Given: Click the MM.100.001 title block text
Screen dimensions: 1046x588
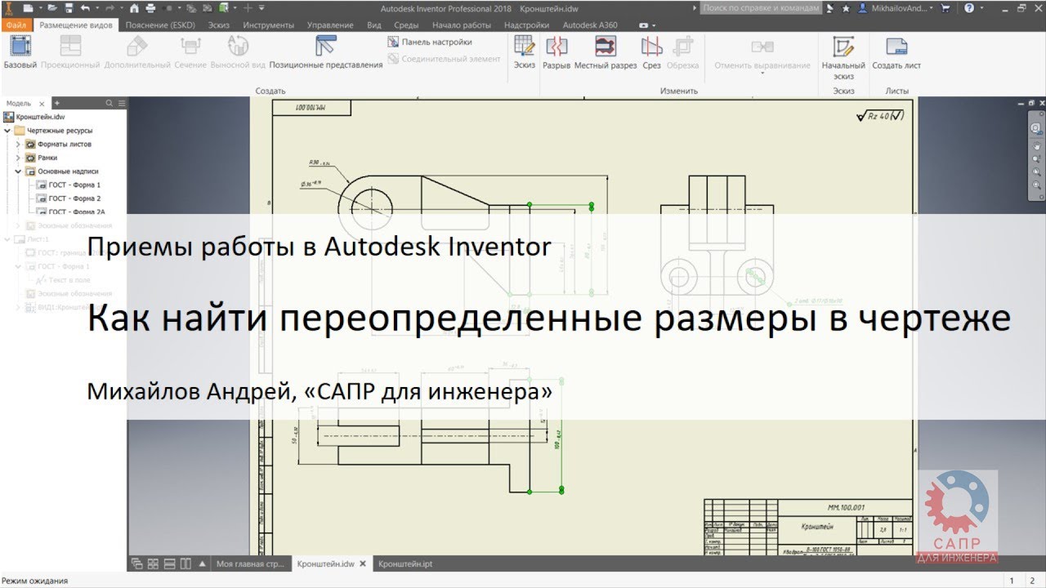Looking at the screenshot, I should tap(845, 507).
